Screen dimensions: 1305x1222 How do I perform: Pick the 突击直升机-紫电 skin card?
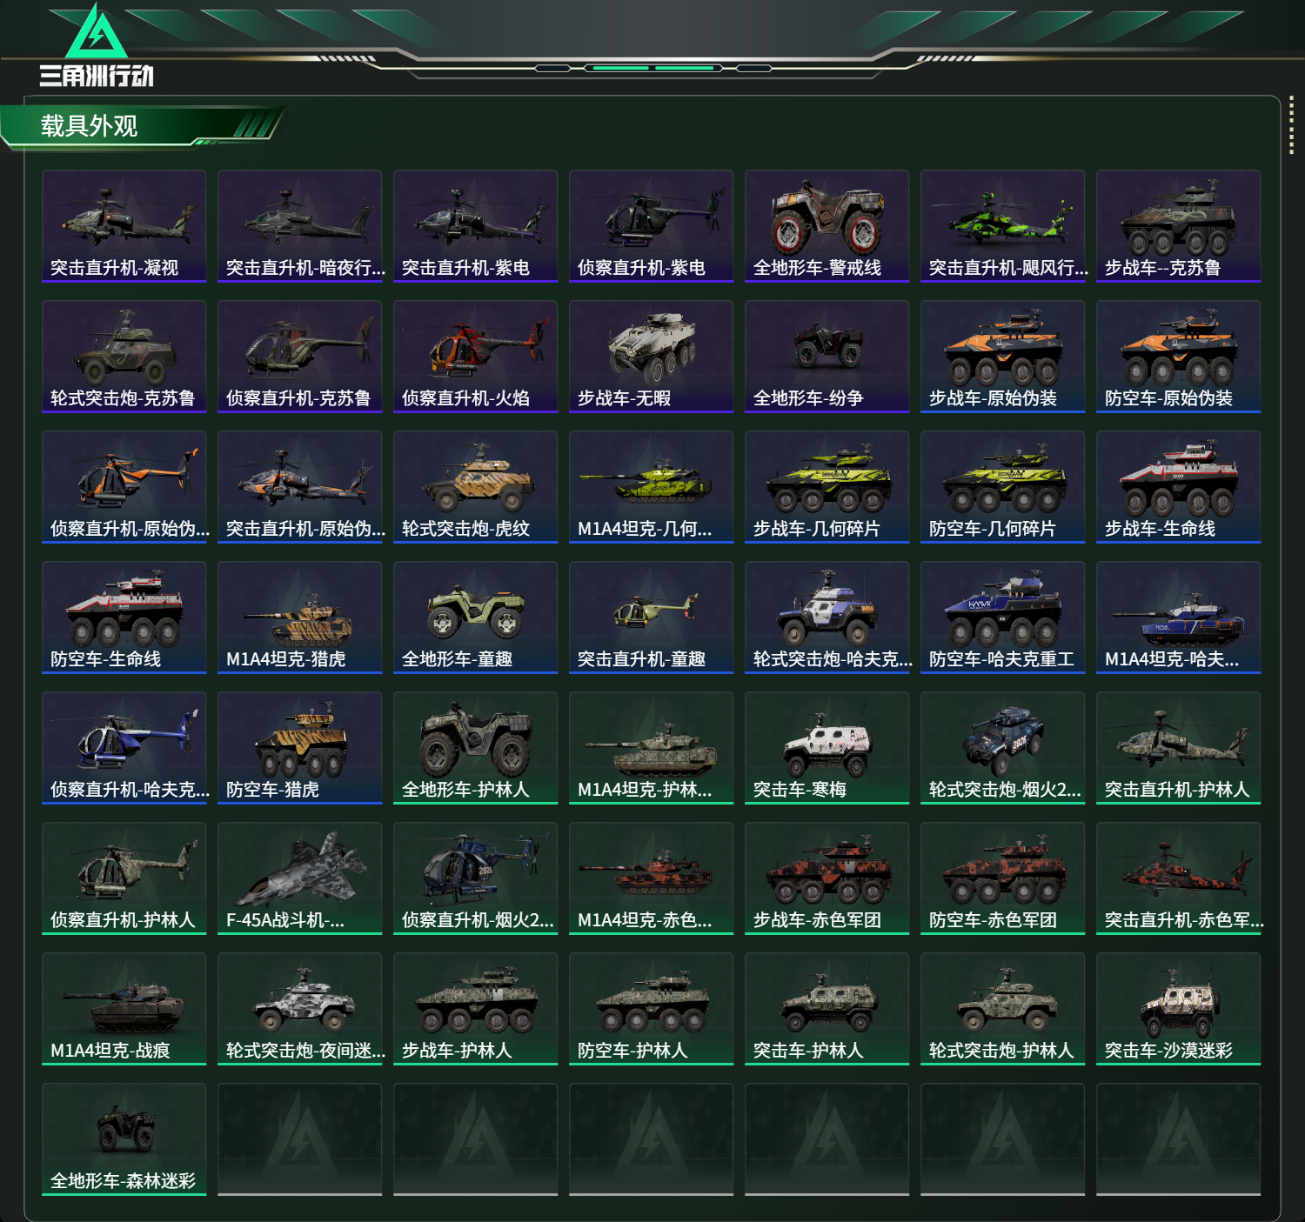[476, 226]
